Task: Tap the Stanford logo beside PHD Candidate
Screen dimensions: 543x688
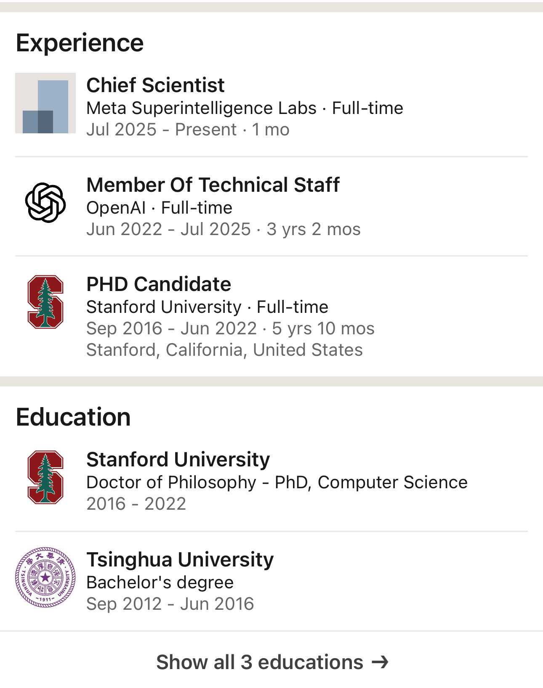Action: [x=45, y=302]
